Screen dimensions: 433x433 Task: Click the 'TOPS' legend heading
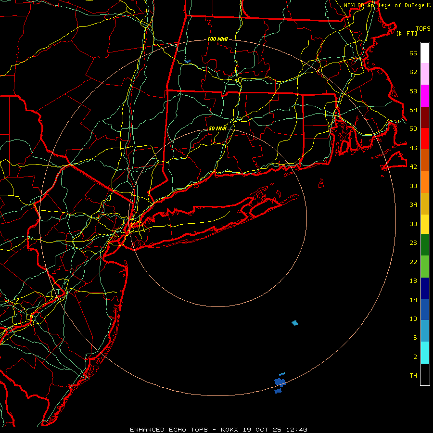click(x=423, y=29)
